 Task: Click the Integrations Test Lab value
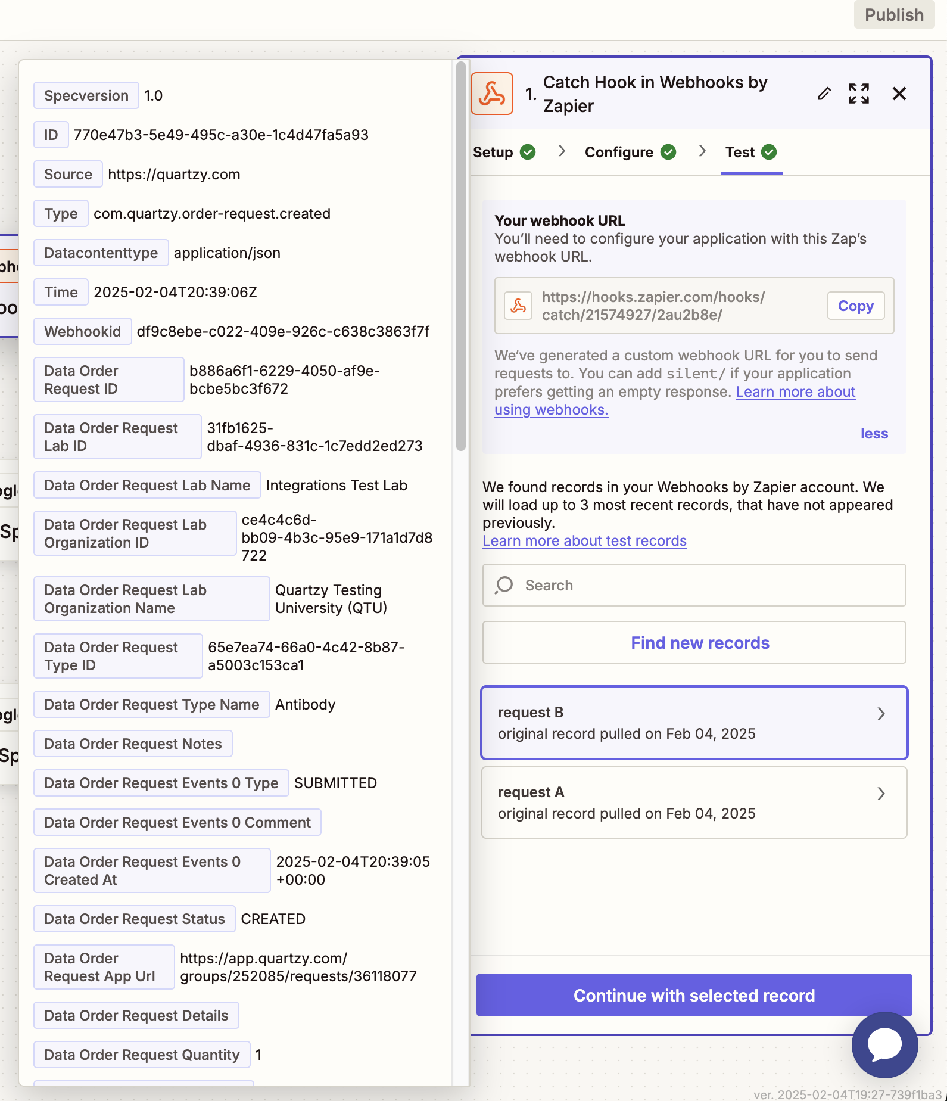point(337,485)
